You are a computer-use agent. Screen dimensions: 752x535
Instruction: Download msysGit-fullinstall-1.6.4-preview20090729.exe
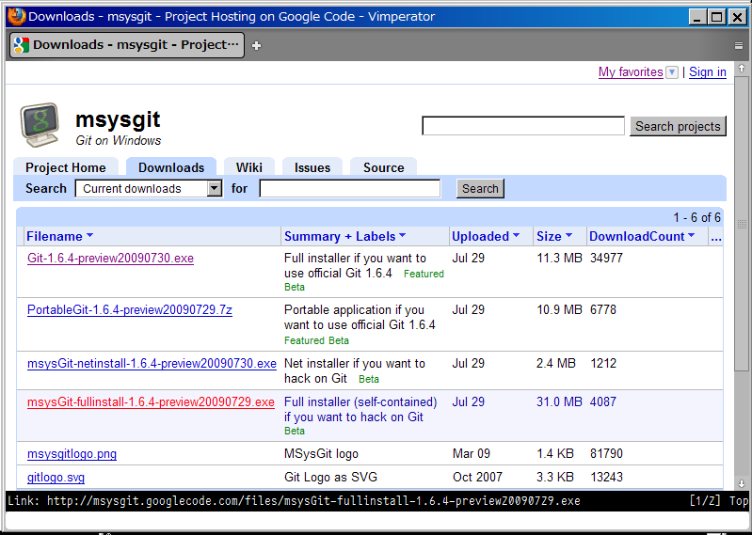(151, 401)
